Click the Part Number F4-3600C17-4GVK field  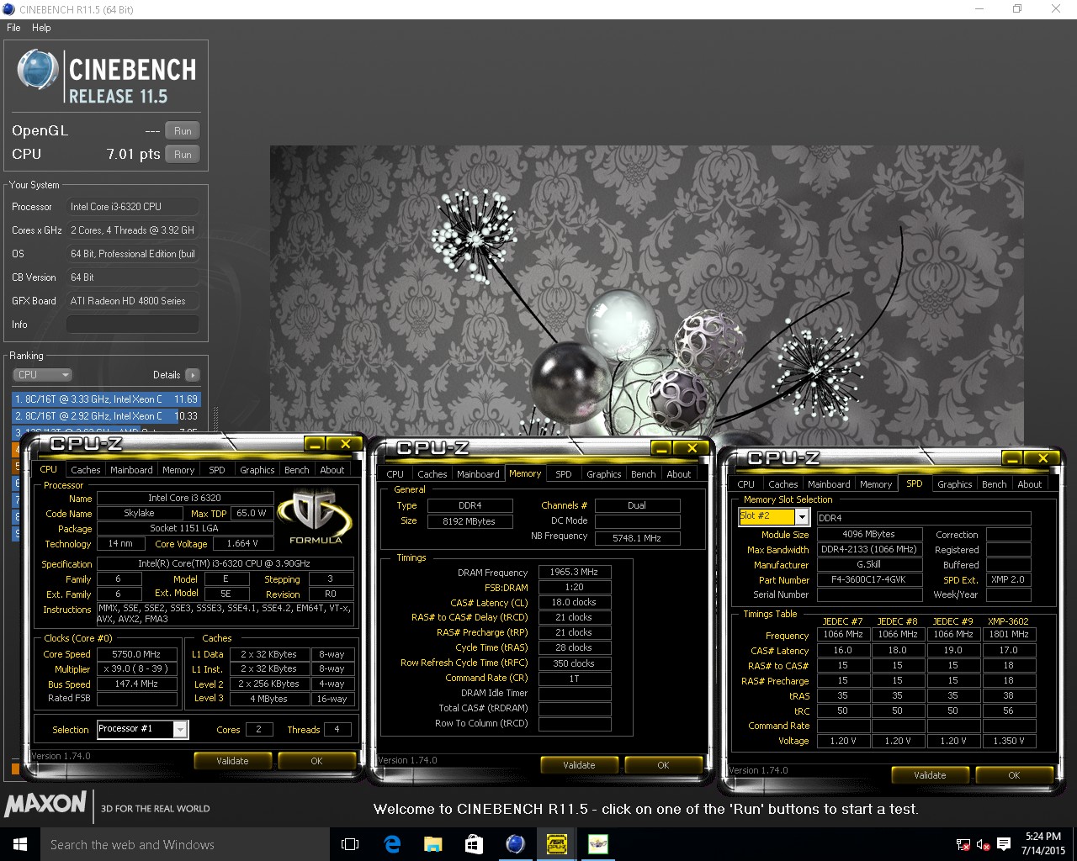coord(869,580)
